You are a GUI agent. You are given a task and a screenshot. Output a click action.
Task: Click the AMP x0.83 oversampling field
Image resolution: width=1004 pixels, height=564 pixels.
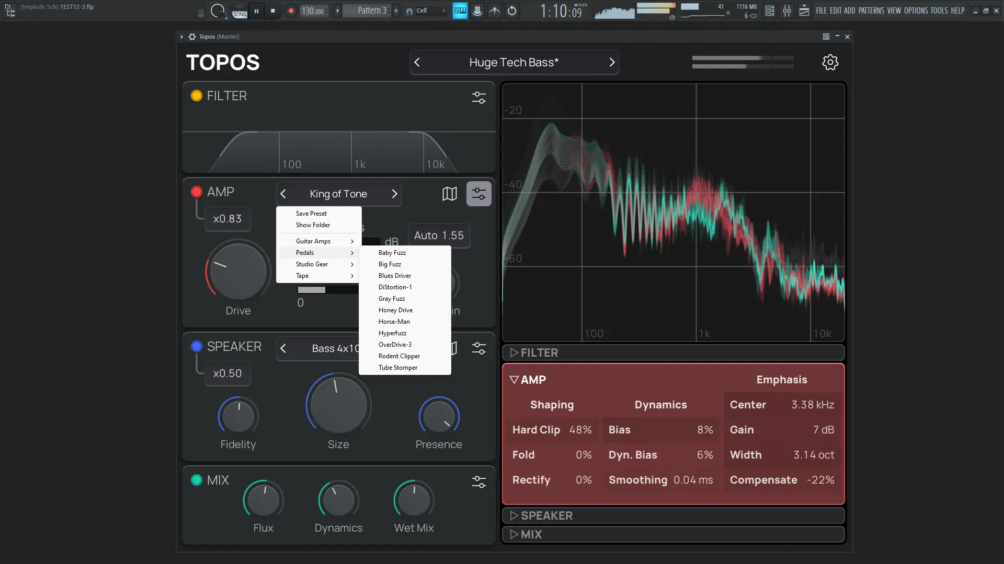point(227,219)
